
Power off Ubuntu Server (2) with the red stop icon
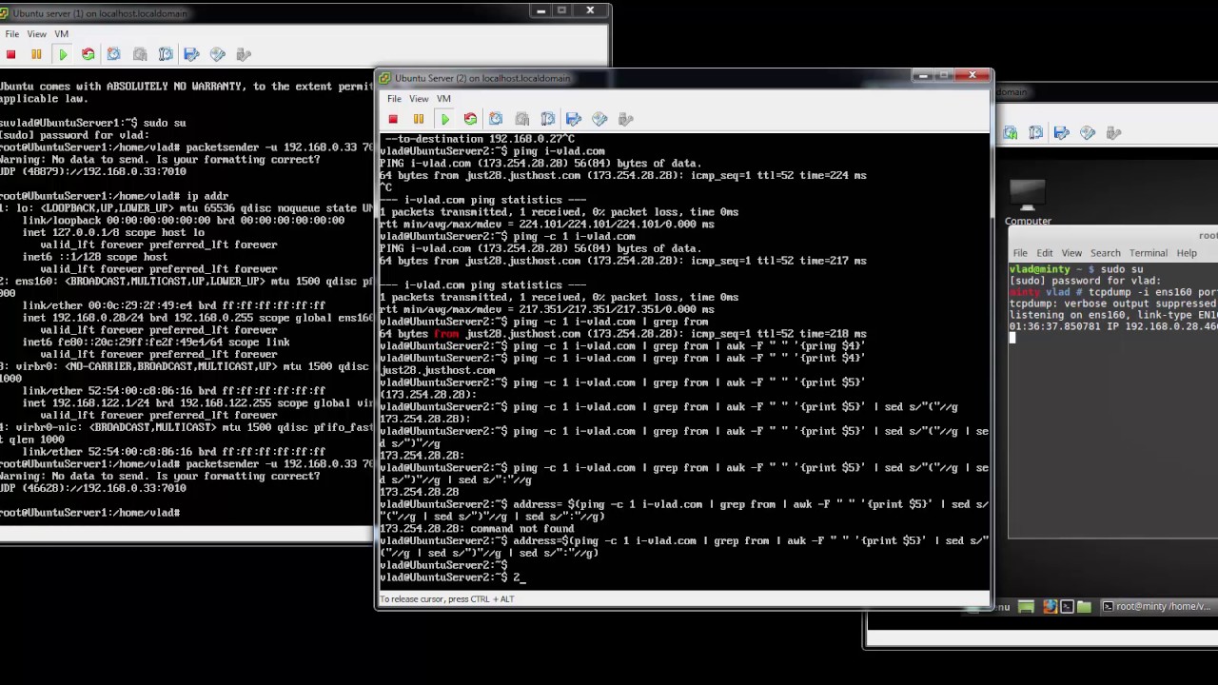click(393, 119)
